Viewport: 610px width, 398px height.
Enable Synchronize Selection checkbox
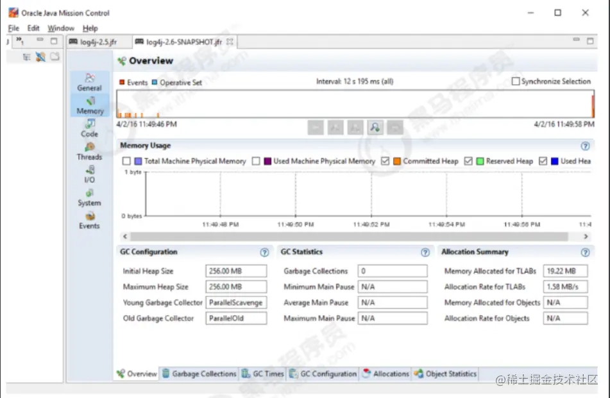point(516,82)
